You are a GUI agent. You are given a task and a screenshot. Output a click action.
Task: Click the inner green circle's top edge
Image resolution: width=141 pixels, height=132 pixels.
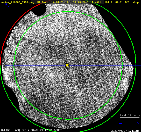pos(68,12)
